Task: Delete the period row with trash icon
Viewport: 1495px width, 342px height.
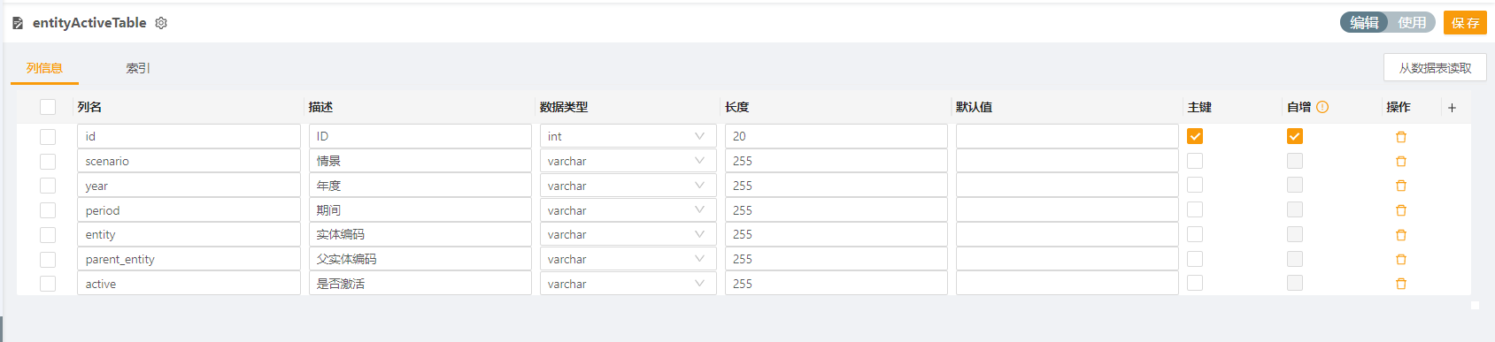Action: pyautogui.click(x=1400, y=210)
